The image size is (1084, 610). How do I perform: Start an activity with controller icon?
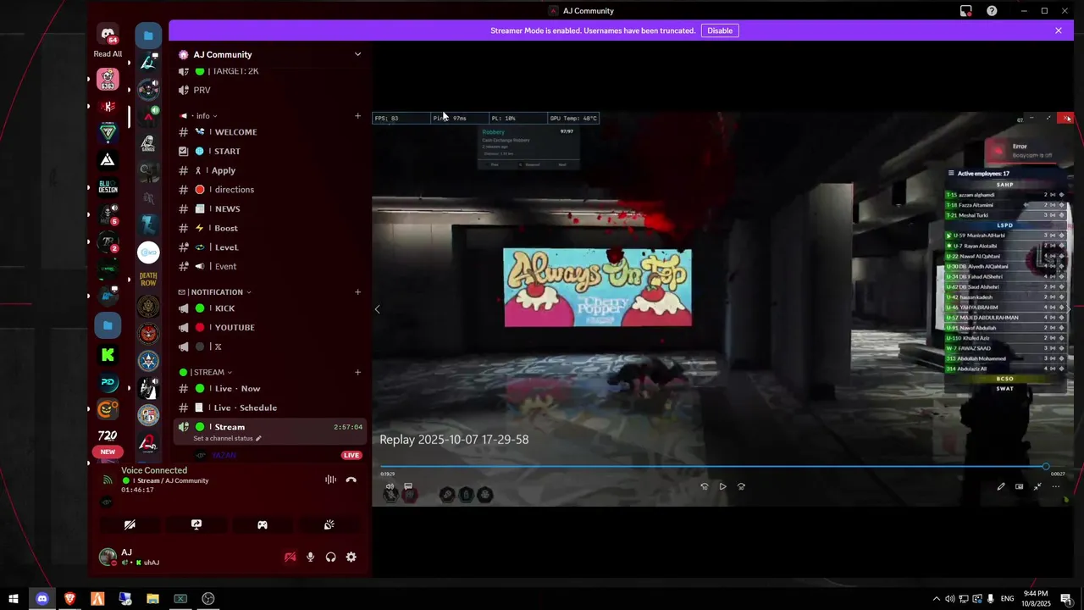(263, 524)
